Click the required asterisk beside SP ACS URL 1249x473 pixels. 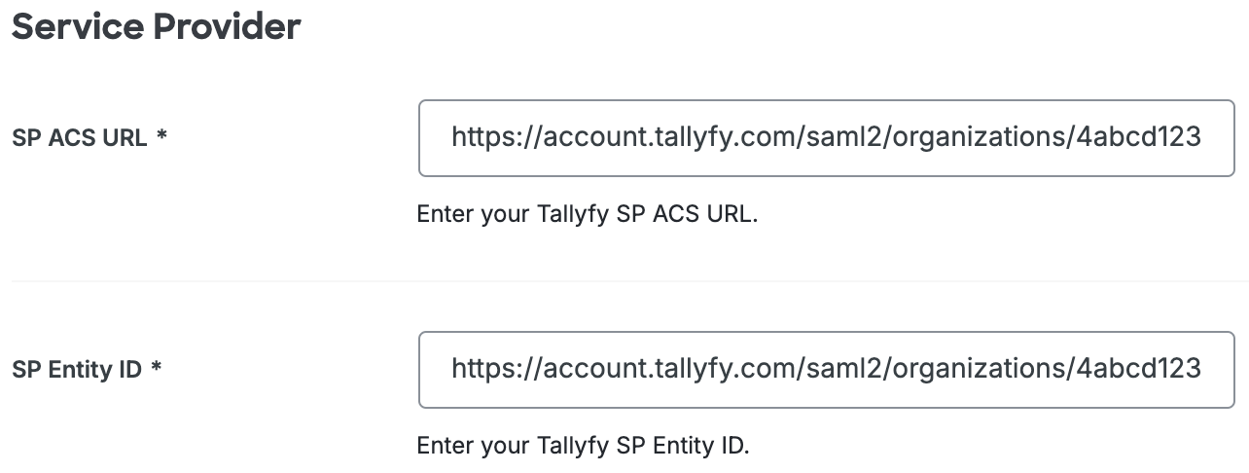point(161,137)
